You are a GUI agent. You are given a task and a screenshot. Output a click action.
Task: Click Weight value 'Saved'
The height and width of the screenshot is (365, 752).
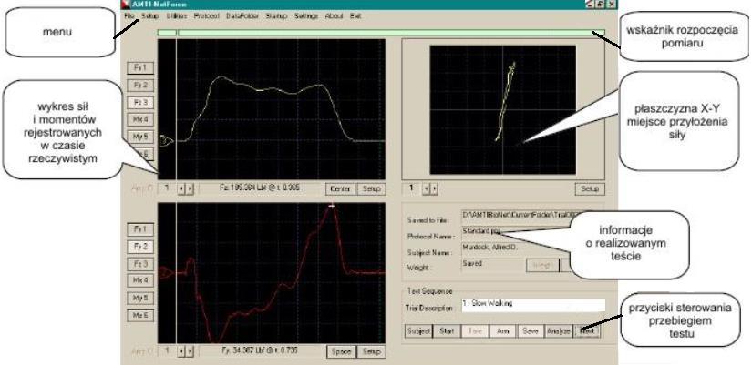click(x=472, y=263)
